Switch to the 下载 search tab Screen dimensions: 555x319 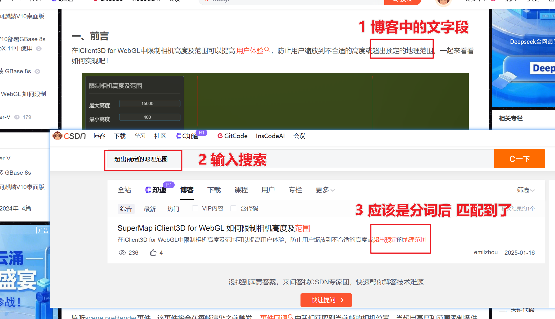214,190
